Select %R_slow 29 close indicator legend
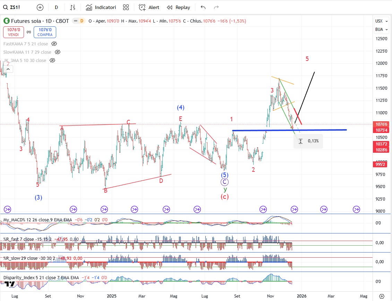392x301 pixels. [x=29, y=258]
